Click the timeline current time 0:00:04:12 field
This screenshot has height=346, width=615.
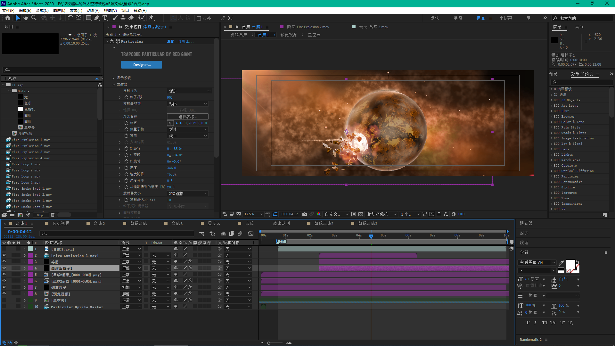[20, 232]
